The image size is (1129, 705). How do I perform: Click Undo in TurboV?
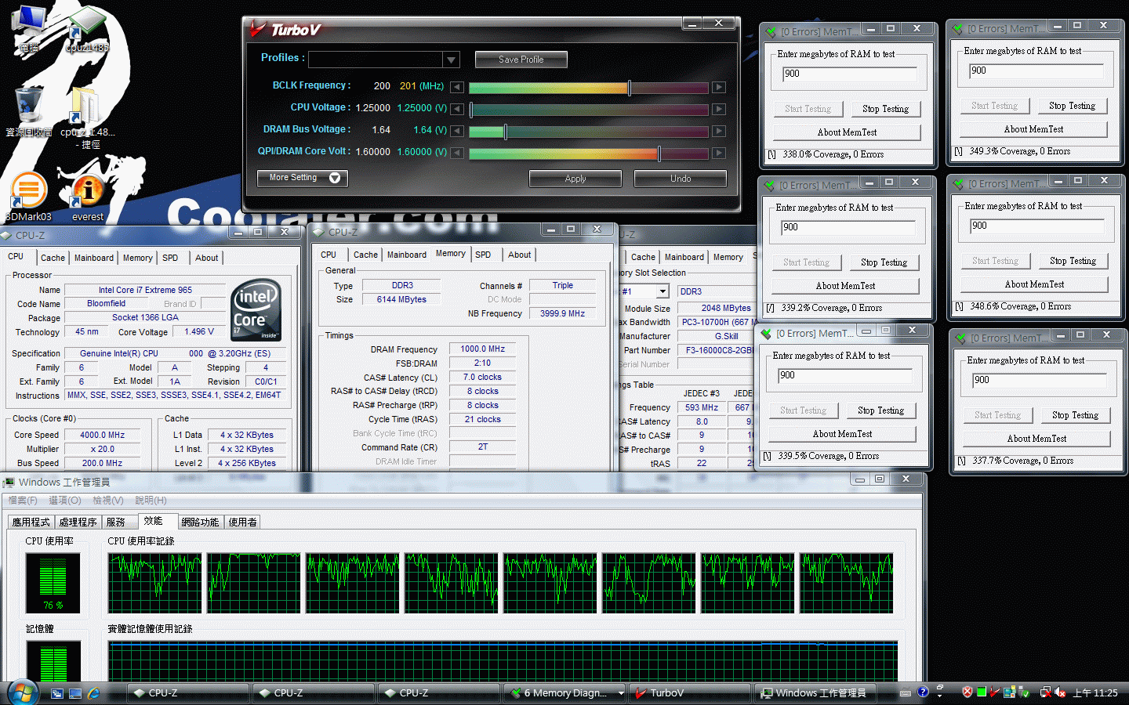[x=681, y=179]
